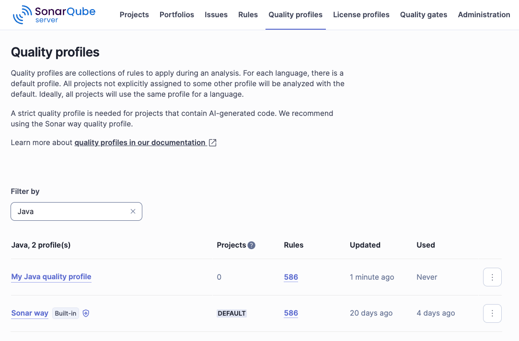Open My Java quality profile
Viewport: 519px width, 341px height.
click(51, 277)
